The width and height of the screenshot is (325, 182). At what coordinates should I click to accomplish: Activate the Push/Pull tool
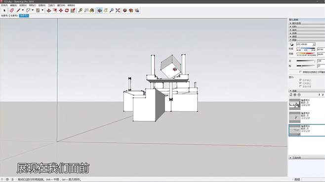tap(49, 10)
